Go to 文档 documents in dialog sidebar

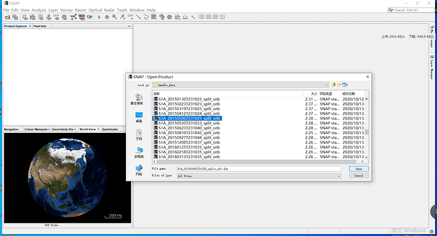tap(139, 135)
